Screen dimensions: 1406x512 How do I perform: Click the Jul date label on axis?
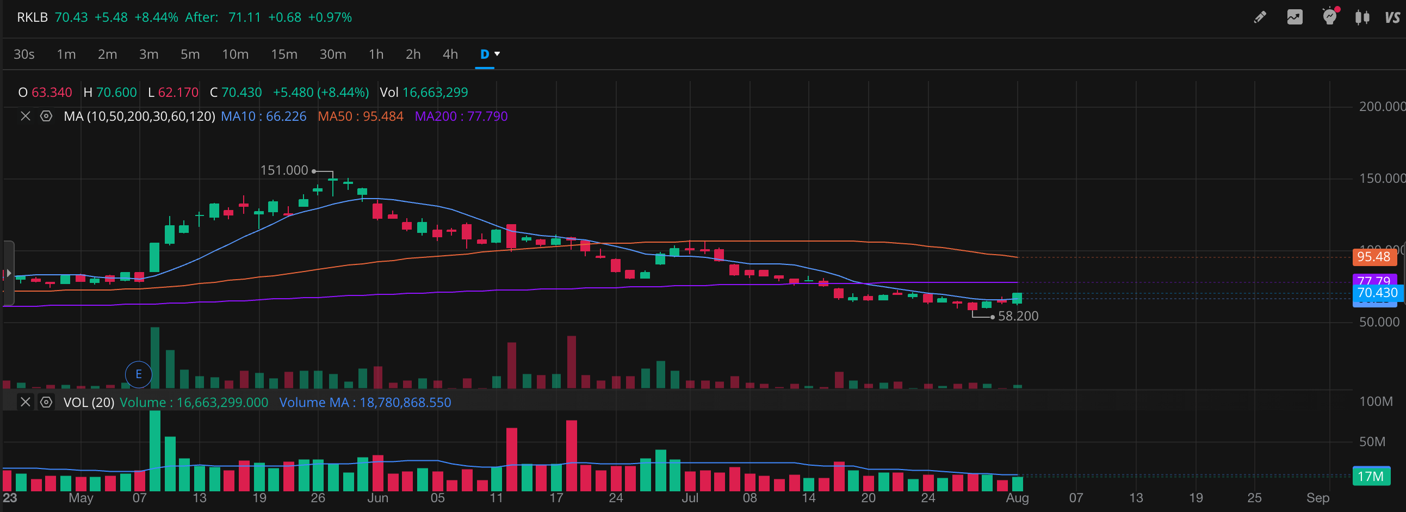click(690, 498)
